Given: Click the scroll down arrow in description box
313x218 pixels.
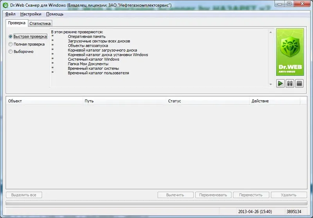Looking at the screenshot, I should pos(271,84).
